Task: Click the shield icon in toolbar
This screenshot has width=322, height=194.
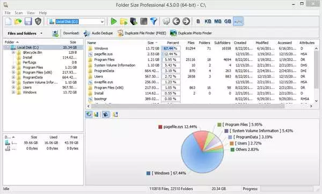Action: pyautogui.click(x=38, y=21)
